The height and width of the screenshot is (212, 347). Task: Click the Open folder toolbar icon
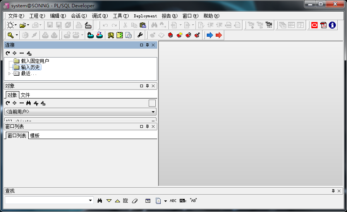22,25
